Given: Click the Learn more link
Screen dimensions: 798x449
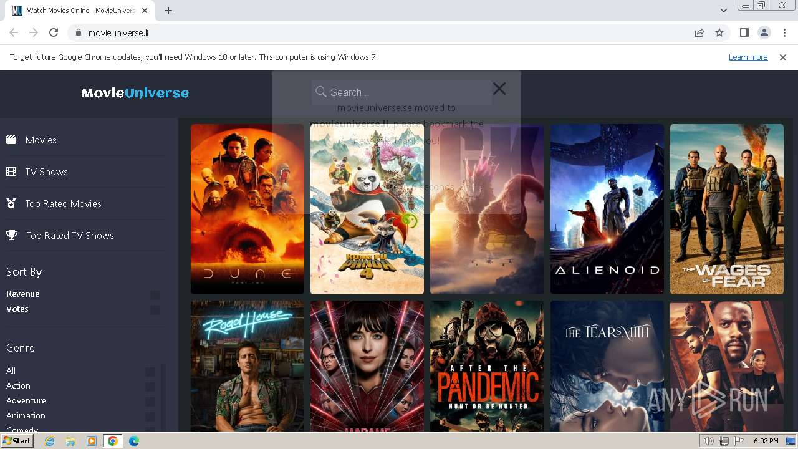Looking at the screenshot, I should click(x=748, y=57).
